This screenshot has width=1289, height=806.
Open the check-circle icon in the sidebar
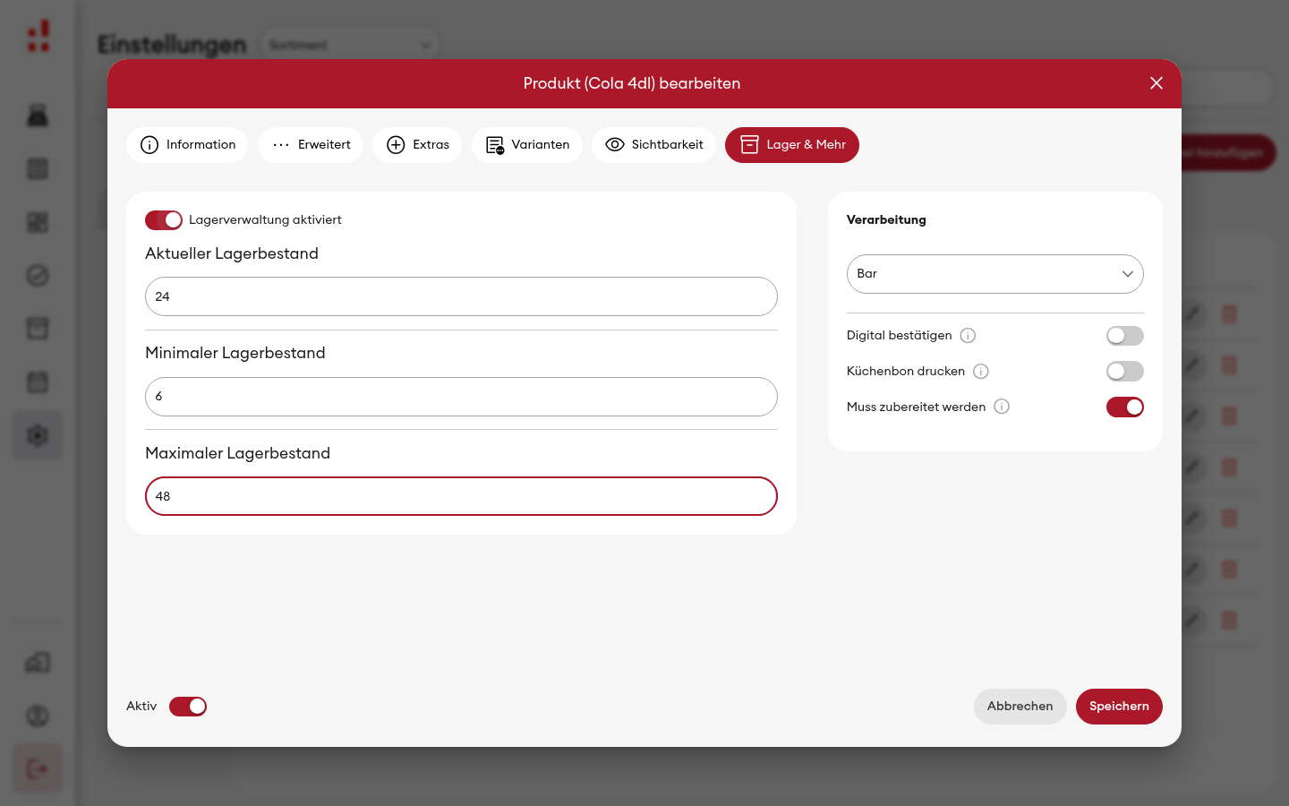38,276
